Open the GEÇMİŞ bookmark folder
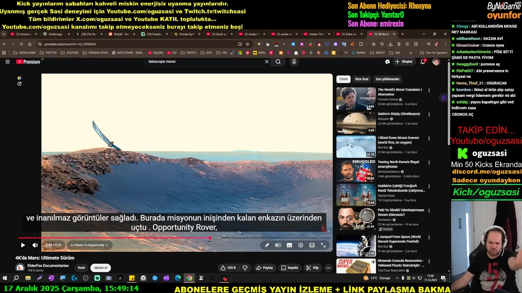Screen dimensions: 522x293 pyautogui.click(x=155, y=52)
